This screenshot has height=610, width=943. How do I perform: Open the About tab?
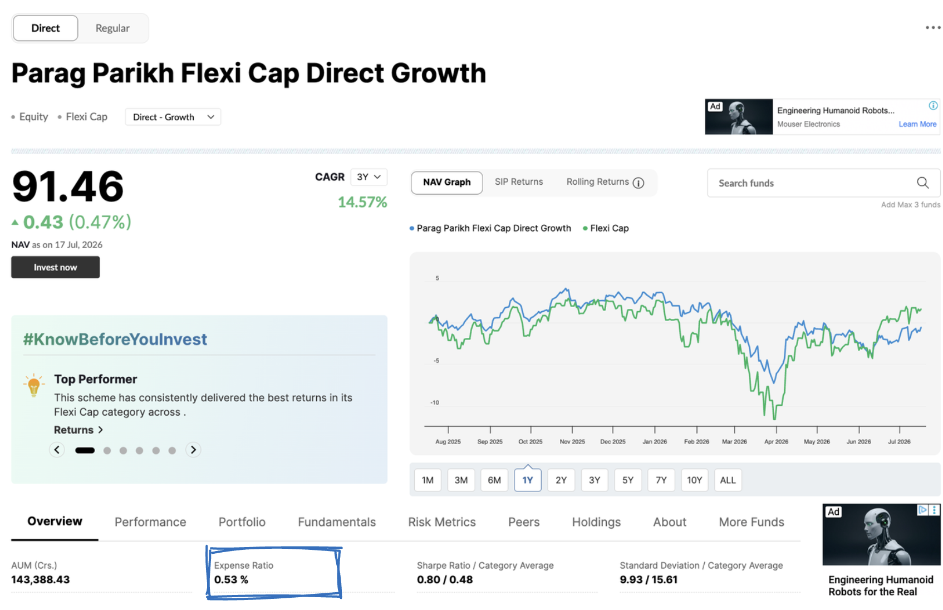[x=670, y=522]
